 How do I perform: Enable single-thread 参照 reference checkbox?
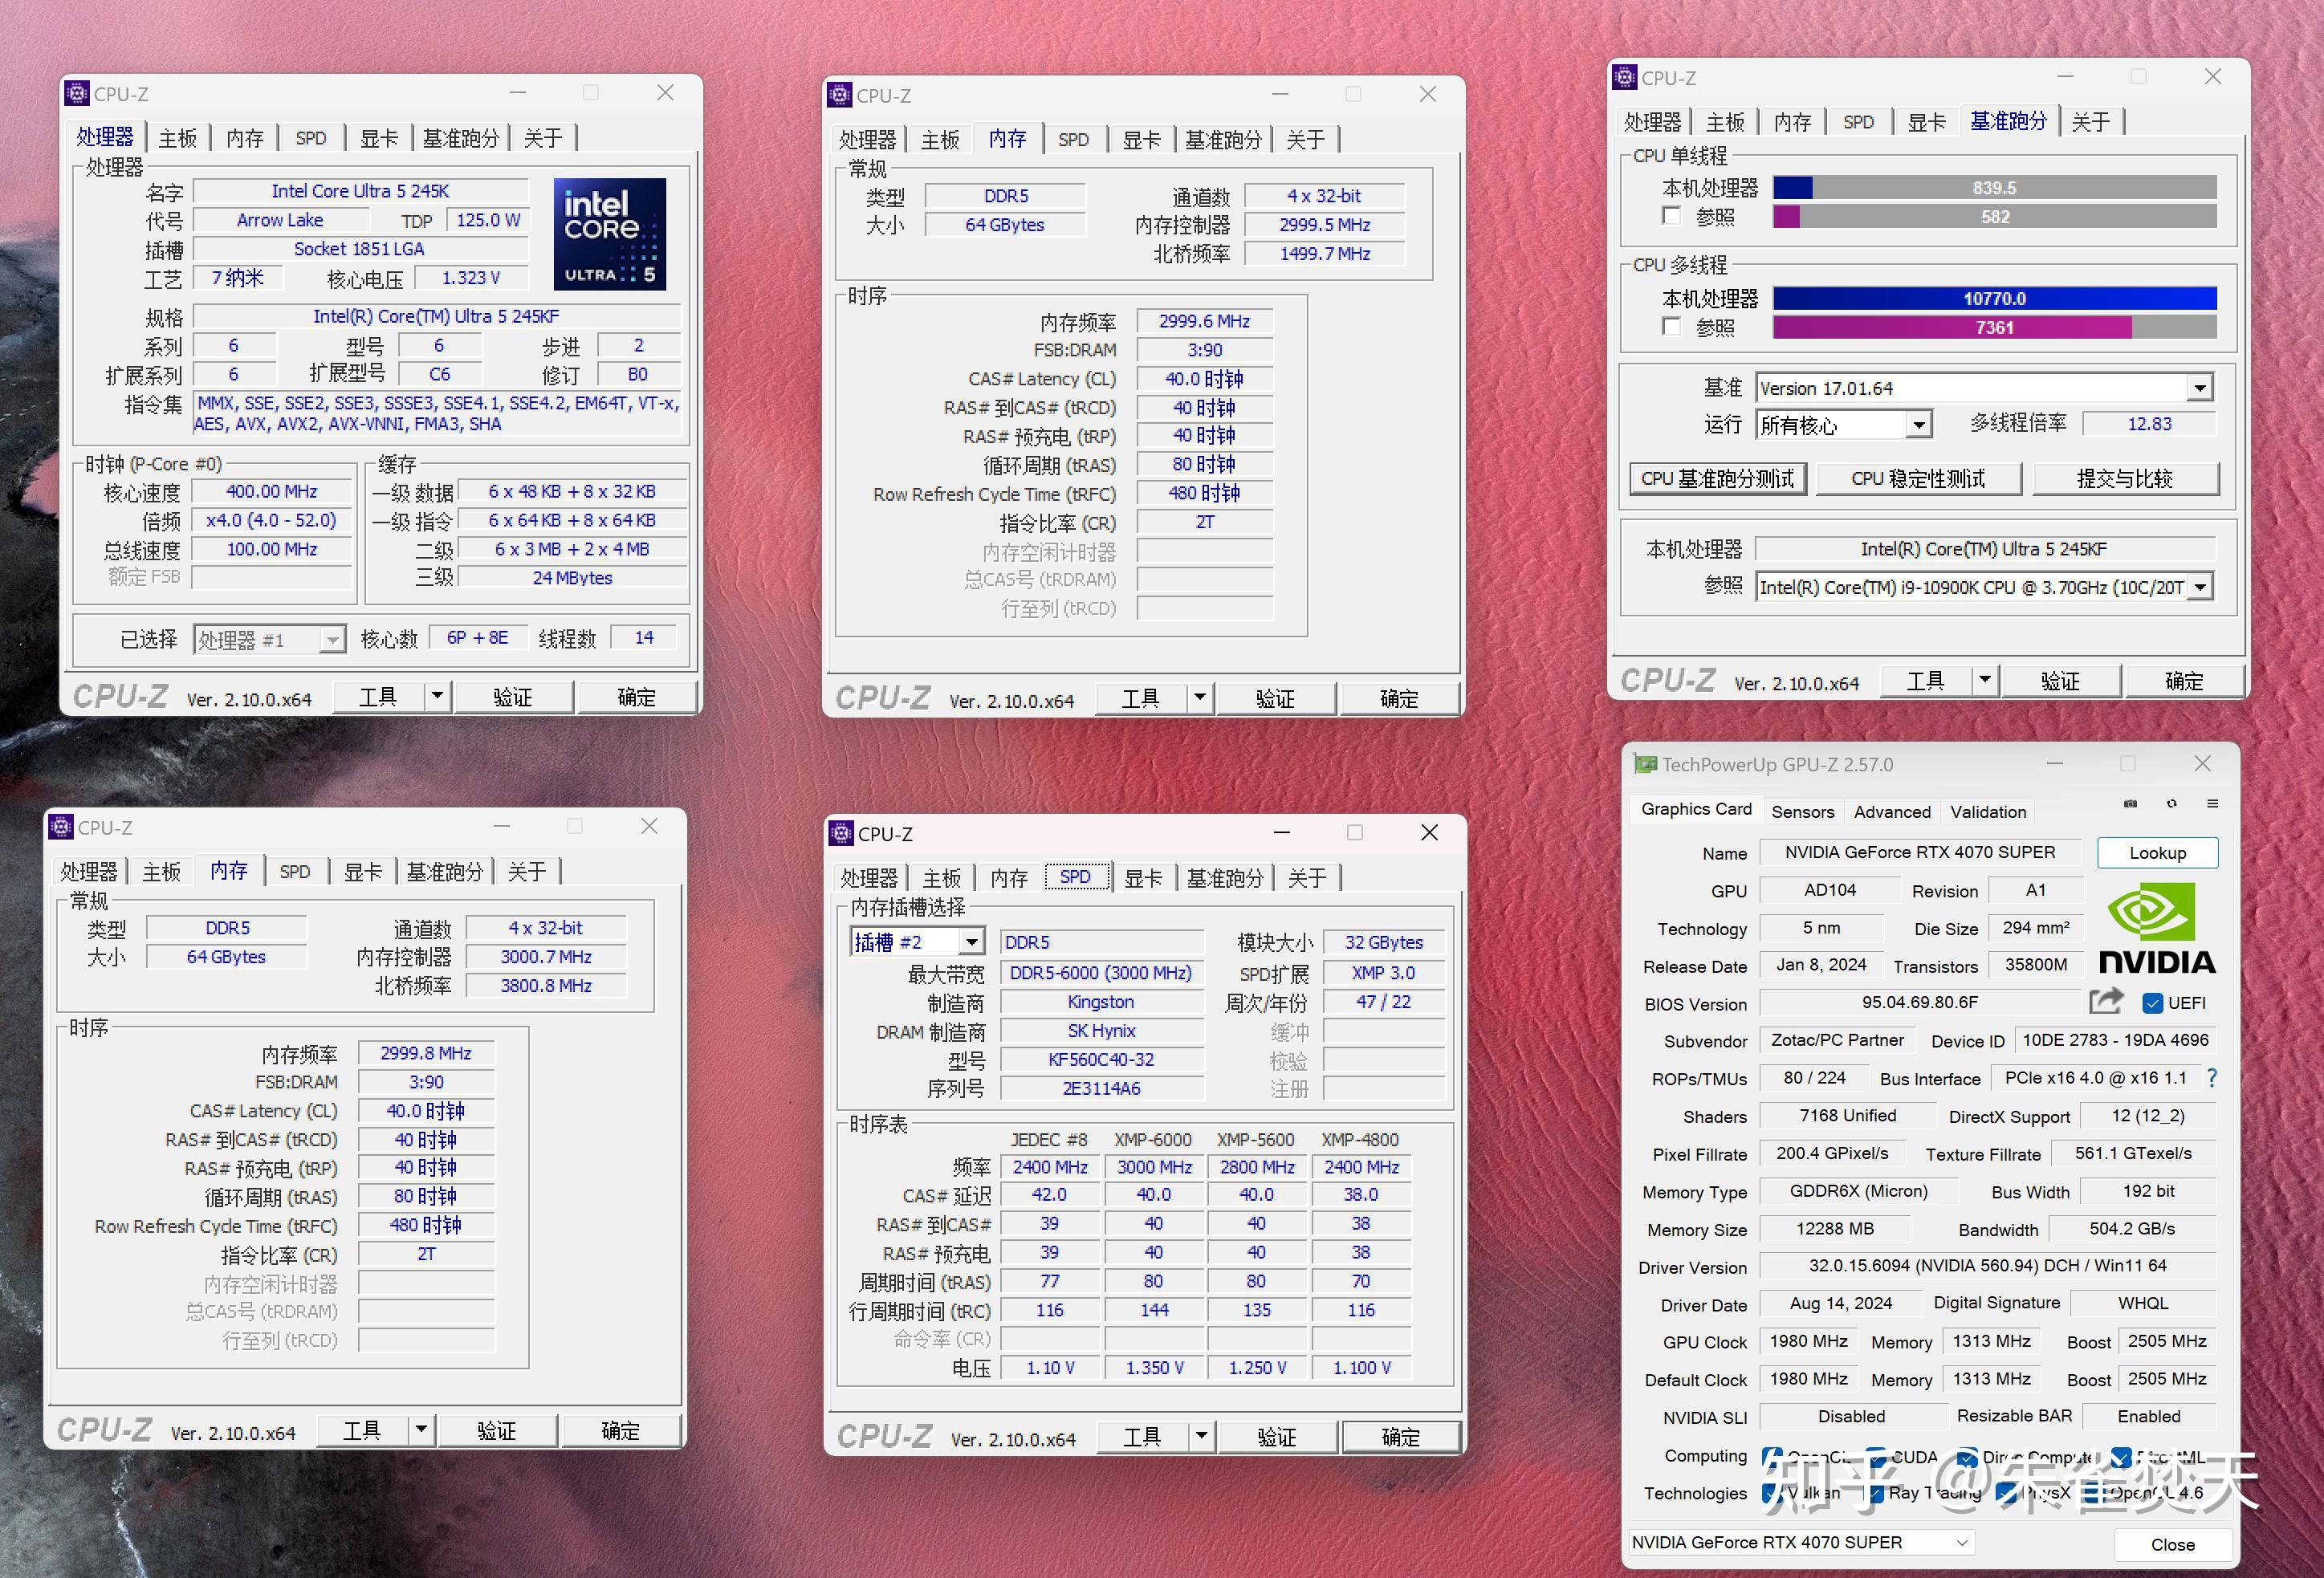1671,216
